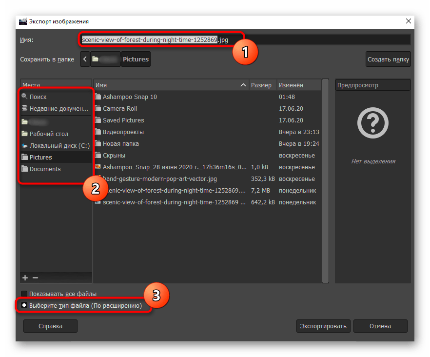Sort files by the Изменён column
The width and height of the screenshot is (430, 357).
click(299, 85)
